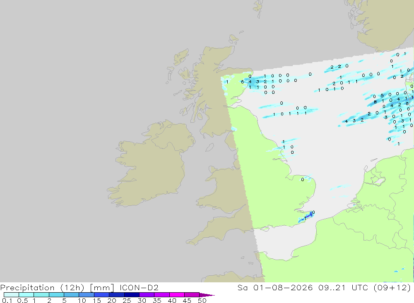
Task: Click the "0.1" legend value label
Action: tap(7, 301)
